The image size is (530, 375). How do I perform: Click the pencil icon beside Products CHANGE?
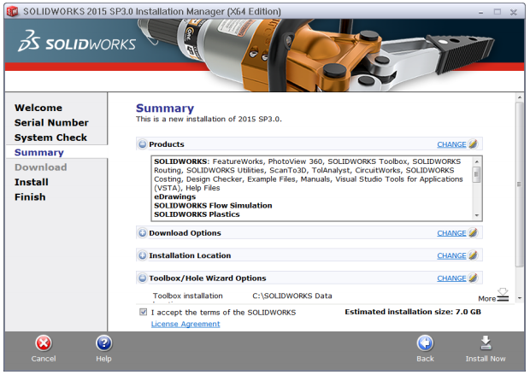474,144
